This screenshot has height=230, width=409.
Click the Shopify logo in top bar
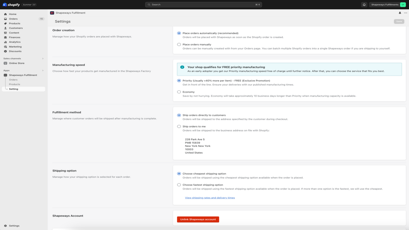point(11,5)
